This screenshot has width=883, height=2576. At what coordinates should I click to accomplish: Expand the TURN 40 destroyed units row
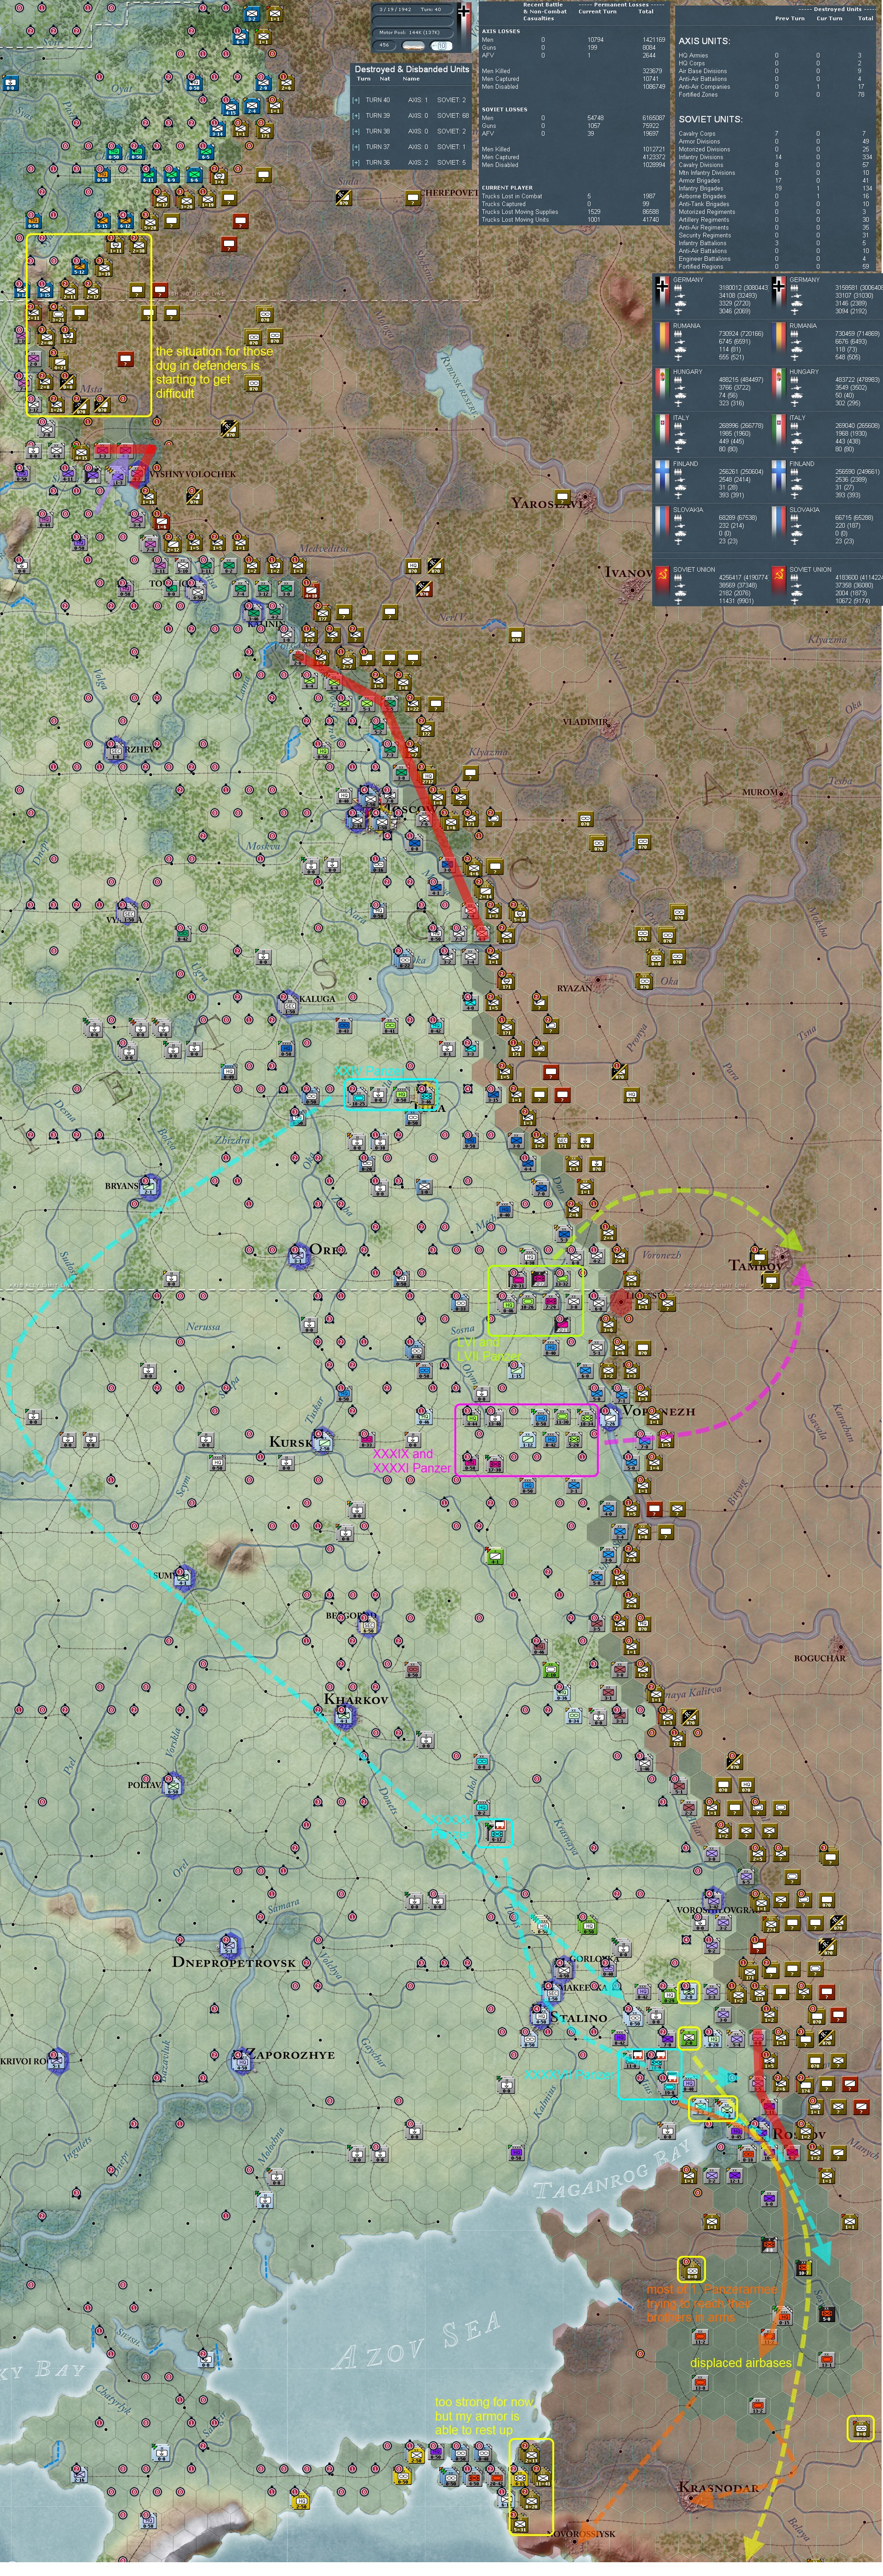pyautogui.click(x=357, y=100)
